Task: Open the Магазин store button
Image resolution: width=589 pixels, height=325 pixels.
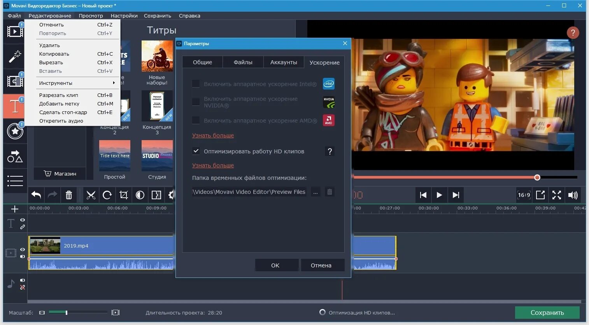Action: [60, 174]
